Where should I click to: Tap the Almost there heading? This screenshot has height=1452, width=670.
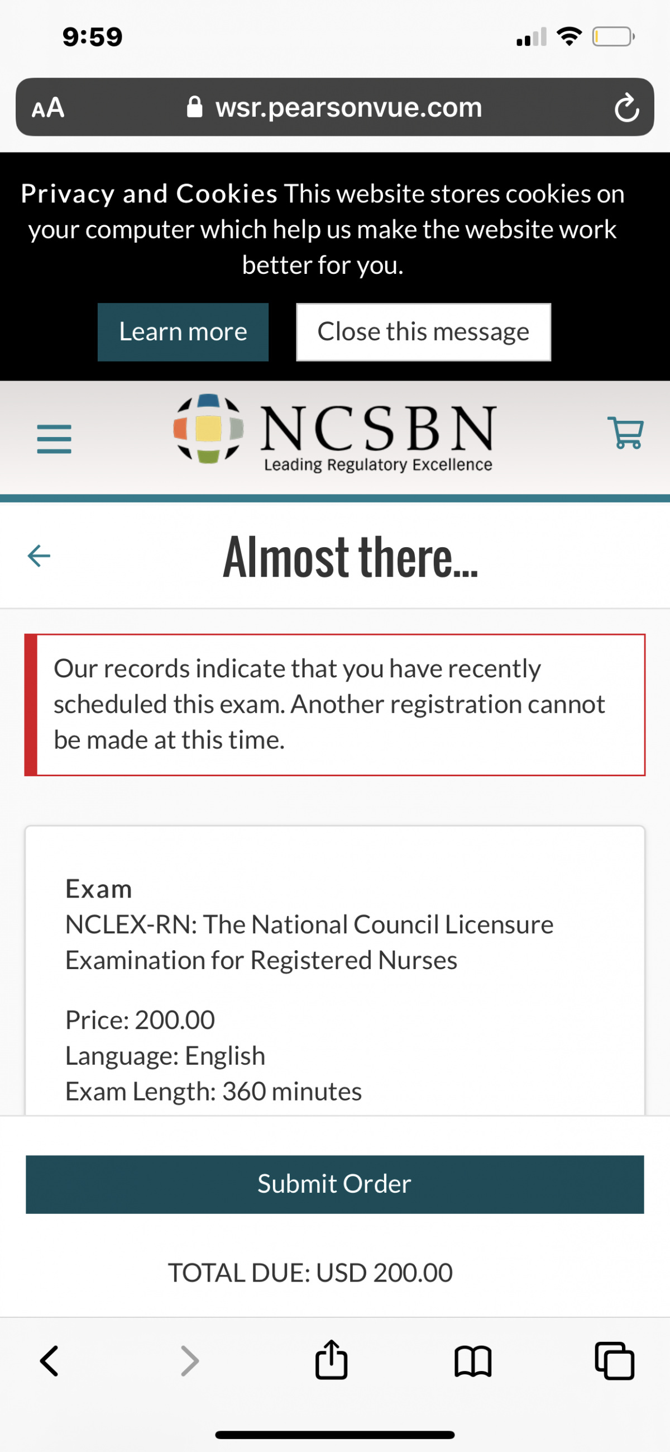tap(350, 557)
